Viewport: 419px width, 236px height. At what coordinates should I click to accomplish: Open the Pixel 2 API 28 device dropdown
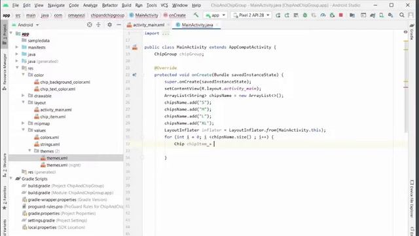[251, 15]
